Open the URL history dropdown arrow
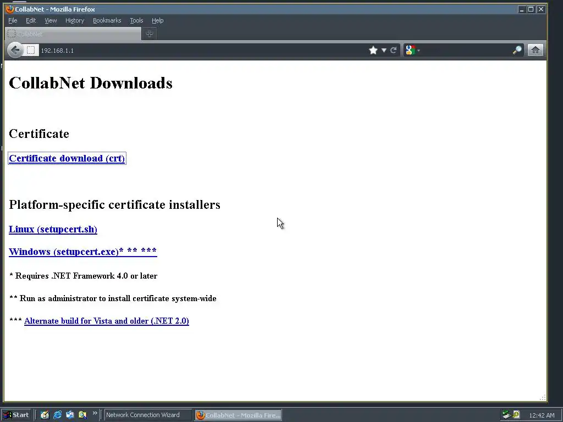Viewport: 563px width, 422px height. 384,50
